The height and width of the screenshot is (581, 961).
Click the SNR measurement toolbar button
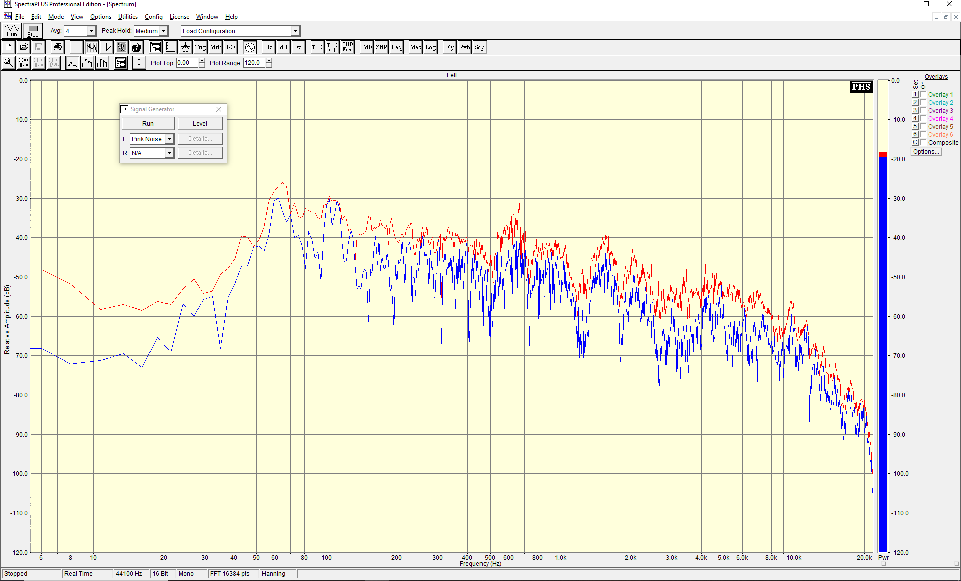point(381,47)
